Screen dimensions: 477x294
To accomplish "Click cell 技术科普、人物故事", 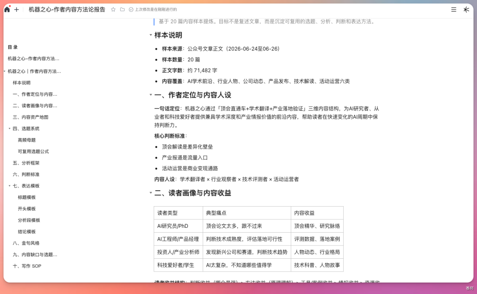I will pos(317,265).
